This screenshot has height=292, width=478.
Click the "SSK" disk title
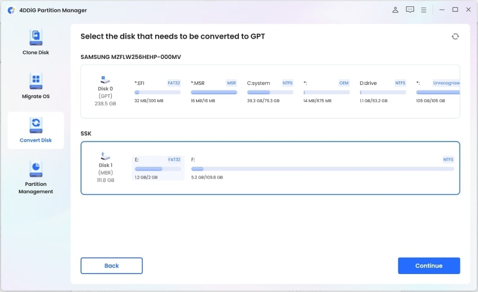coord(86,133)
